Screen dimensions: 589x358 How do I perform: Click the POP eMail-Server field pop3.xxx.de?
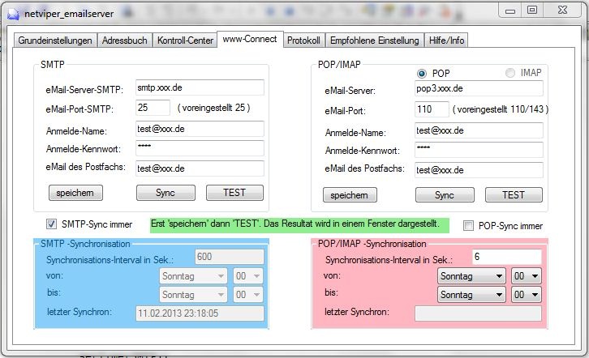coord(479,88)
